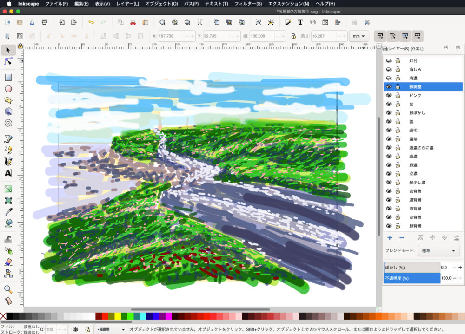Image resolution: width=465 pixels, height=334 pixels.
Task: Show the hidden 灯台 layer
Action: coord(389,61)
